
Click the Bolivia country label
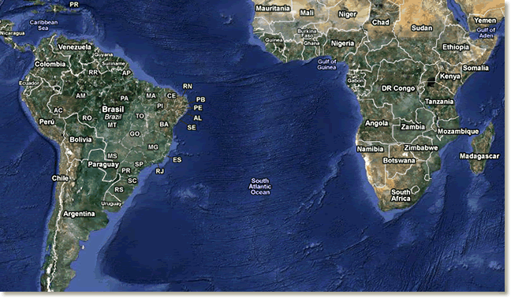(80, 140)
